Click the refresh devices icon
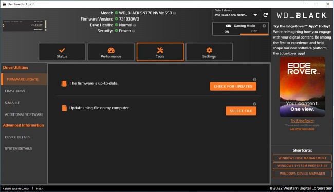334x192 pixels. [266, 15]
